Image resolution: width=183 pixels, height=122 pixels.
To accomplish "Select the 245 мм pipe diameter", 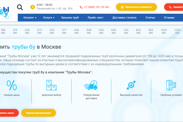I will 27,31.
